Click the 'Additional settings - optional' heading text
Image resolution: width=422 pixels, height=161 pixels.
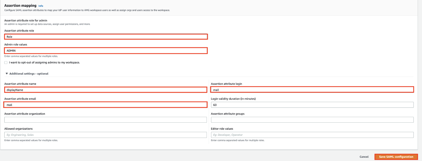[x=29, y=74]
